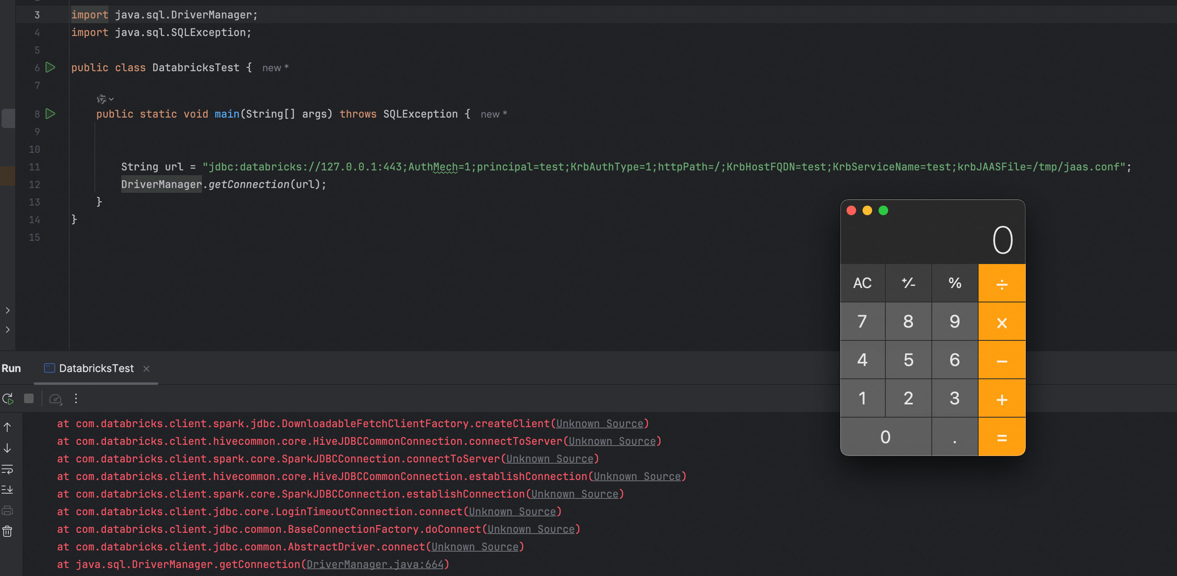Screen dimensions: 1177x576
Task: Open more actions menu in Run toolbar
Action: pyautogui.click(x=76, y=399)
